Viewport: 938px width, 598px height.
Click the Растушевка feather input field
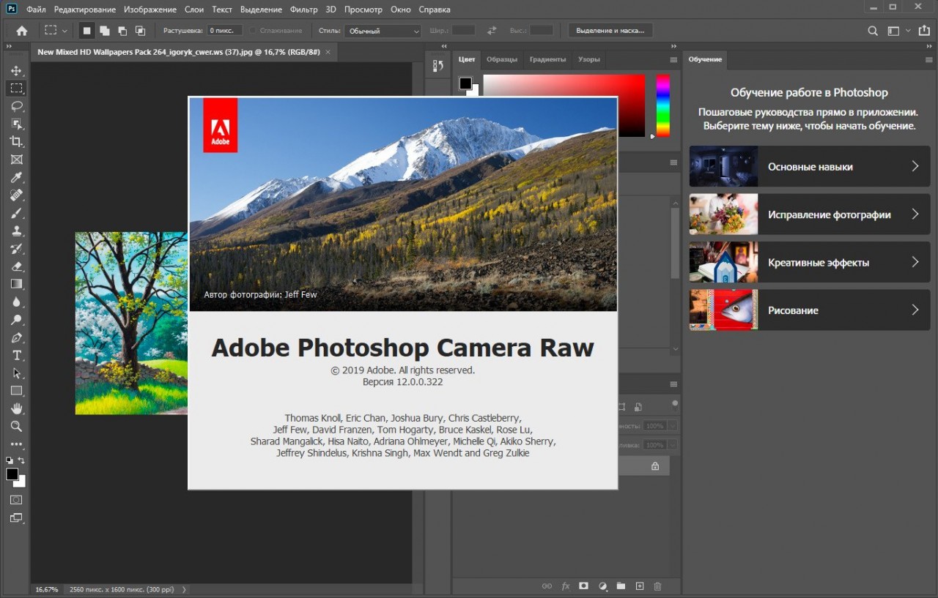click(x=224, y=31)
